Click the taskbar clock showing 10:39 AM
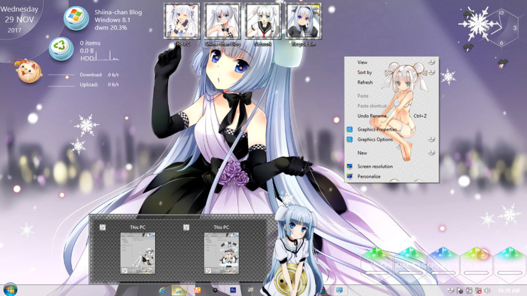 pos(509,290)
